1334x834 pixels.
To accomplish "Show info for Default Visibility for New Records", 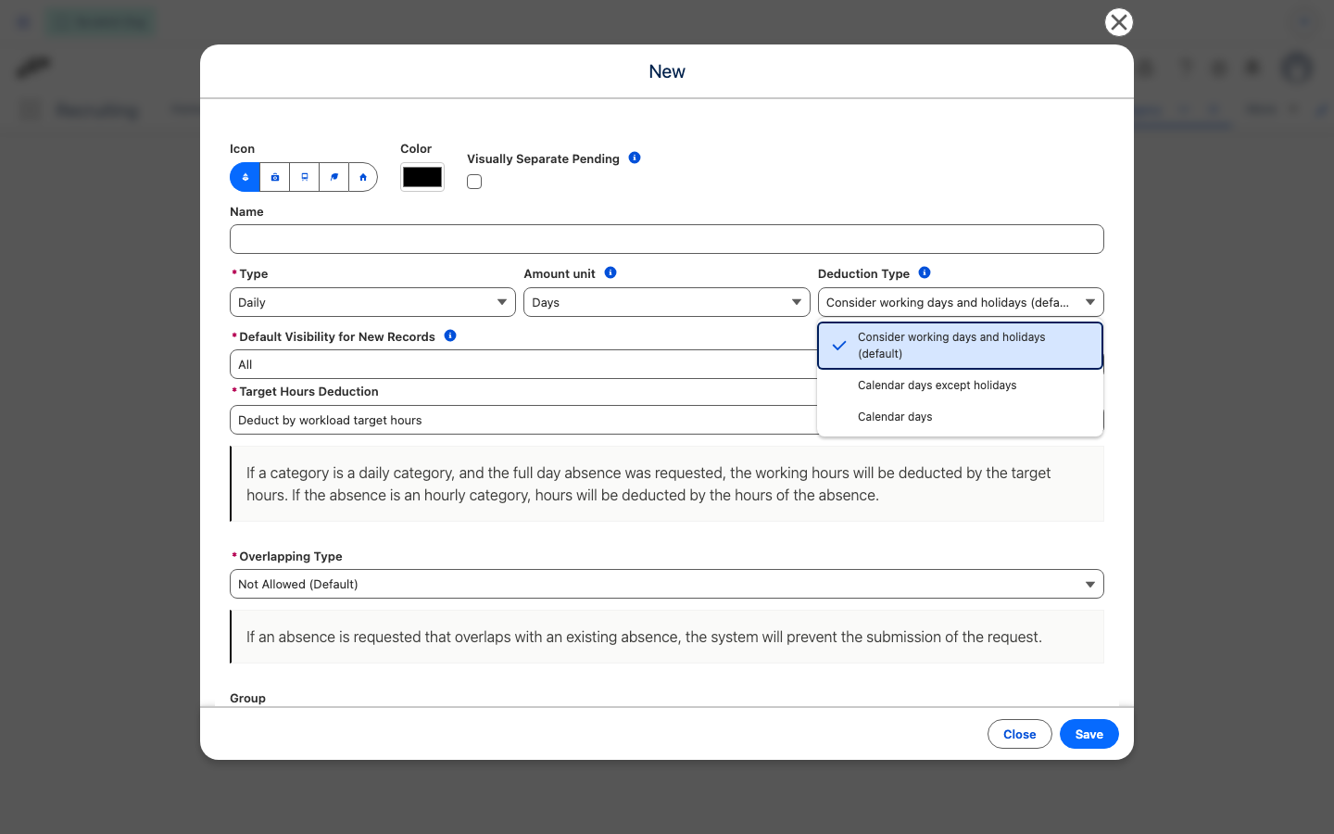I will coord(450,335).
